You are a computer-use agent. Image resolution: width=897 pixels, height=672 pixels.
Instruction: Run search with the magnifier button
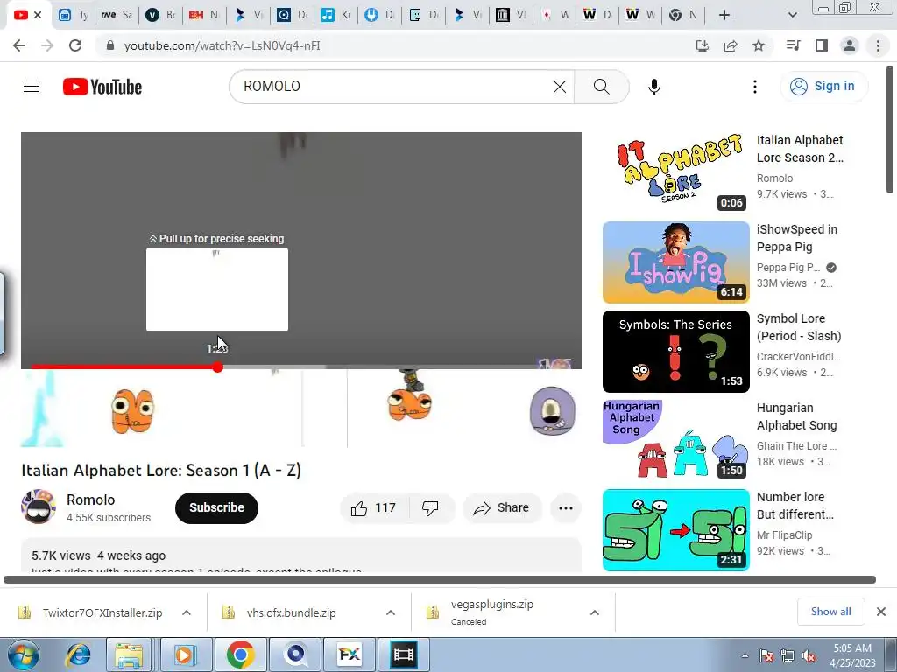(x=601, y=87)
